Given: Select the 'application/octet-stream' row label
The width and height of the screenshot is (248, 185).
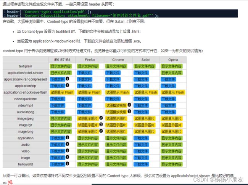Looking at the screenshot, I should [x=26, y=73].
